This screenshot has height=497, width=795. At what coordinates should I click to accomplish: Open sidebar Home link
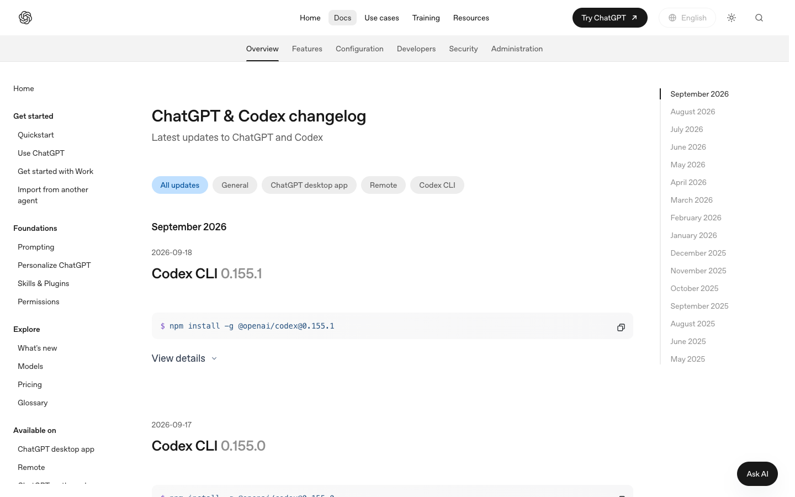pyautogui.click(x=24, y=88)
